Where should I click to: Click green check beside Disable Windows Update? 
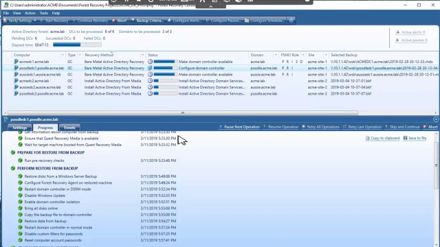20,196
